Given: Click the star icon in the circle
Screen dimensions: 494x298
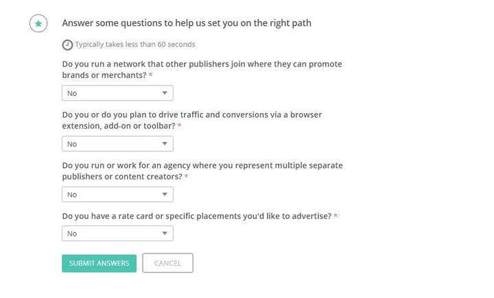Looking at the screenshot, I should coord(38,23).
